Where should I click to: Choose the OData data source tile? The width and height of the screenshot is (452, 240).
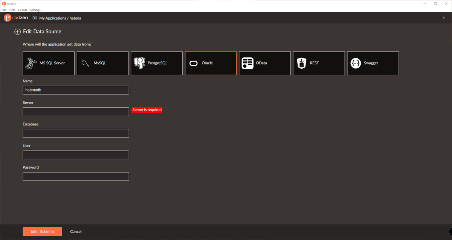coord(265,63)
